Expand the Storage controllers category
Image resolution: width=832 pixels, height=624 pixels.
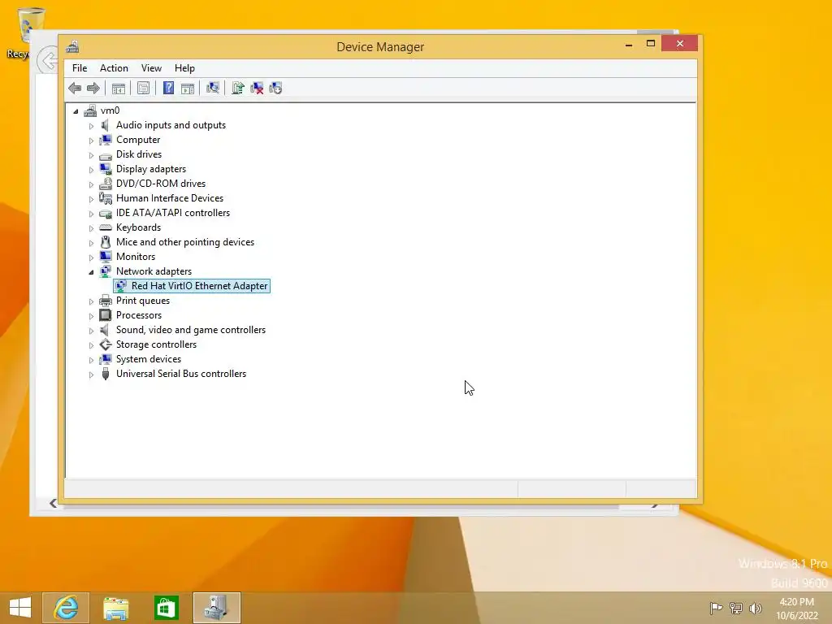click(x=91, y=345)
